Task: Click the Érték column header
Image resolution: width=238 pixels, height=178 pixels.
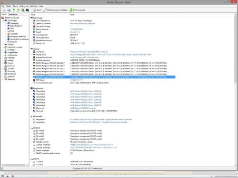Action: [72, 15]
